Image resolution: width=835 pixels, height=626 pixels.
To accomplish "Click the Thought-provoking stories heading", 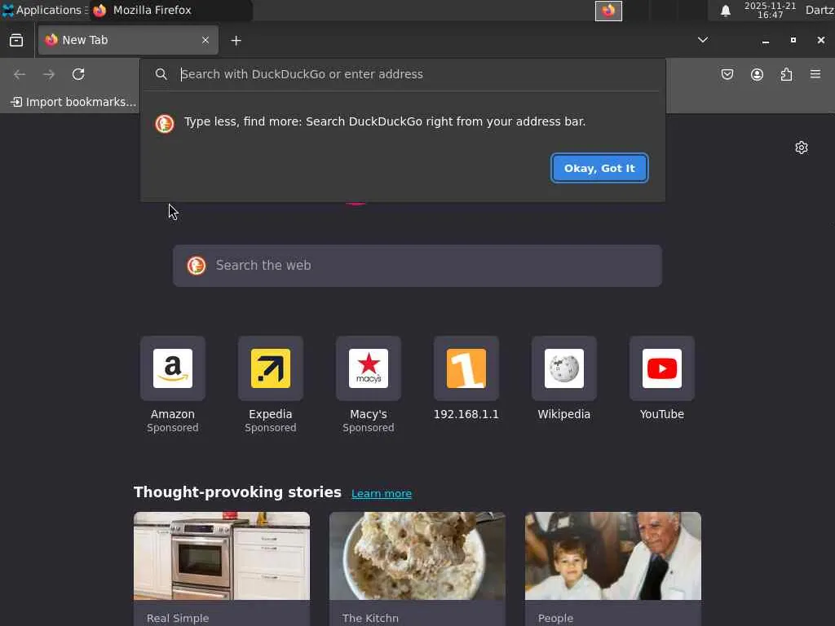I will [237, 492].
